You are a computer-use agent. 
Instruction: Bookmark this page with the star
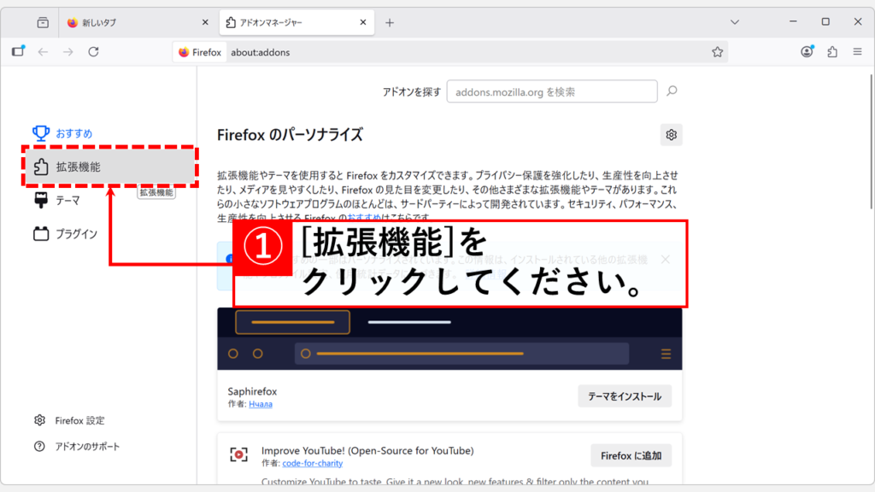(717, 52)
